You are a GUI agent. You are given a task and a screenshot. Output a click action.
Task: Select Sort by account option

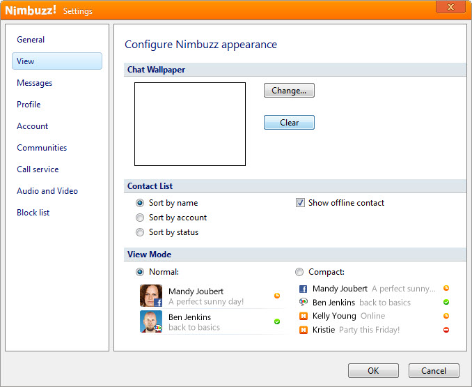140,218
